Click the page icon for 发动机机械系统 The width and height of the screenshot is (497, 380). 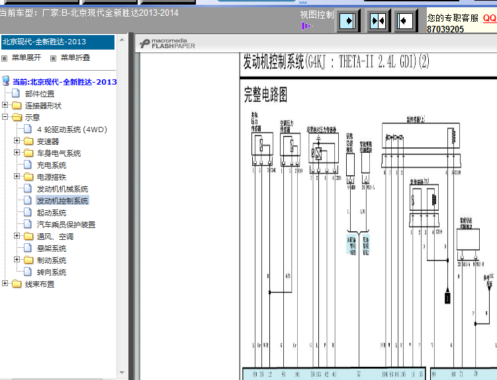[x=28, y=188]
